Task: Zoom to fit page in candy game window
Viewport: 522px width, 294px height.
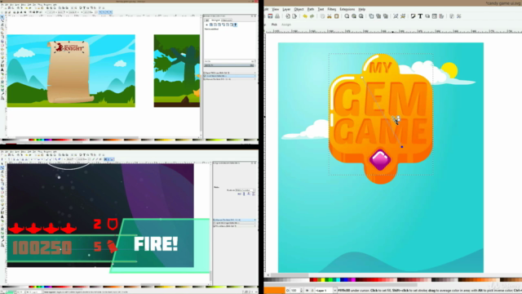Action: pyautogui.click(x=361, y=16)
